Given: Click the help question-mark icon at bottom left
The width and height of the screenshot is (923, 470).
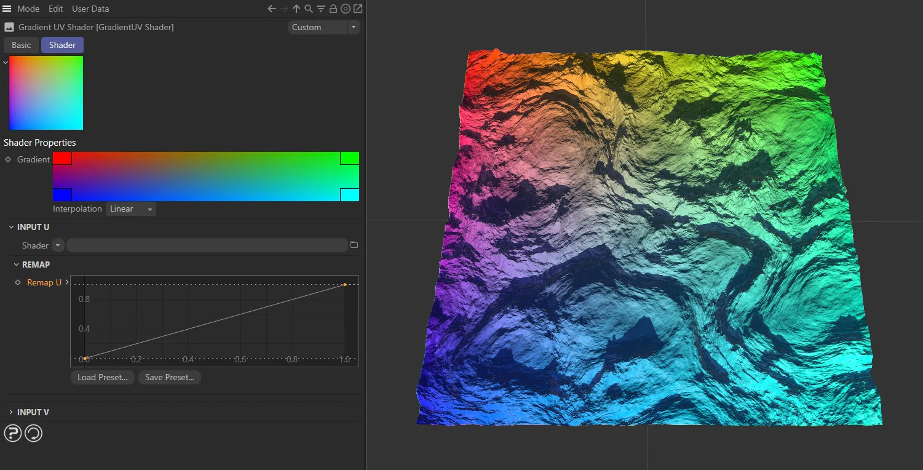Looking at the screenshot, I should 12,433.
